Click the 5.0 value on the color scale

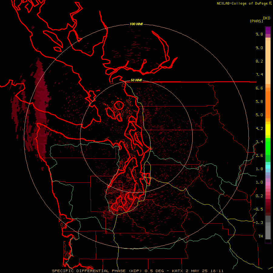[259, 115]
